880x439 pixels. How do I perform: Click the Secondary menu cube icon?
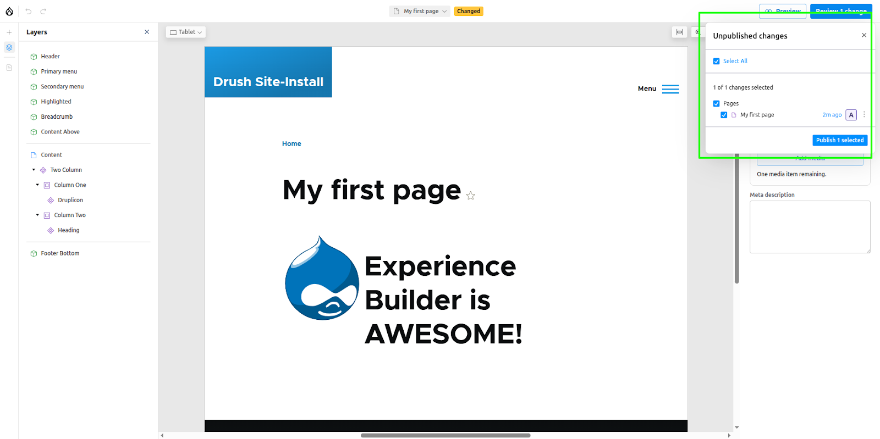coord(34,87)
